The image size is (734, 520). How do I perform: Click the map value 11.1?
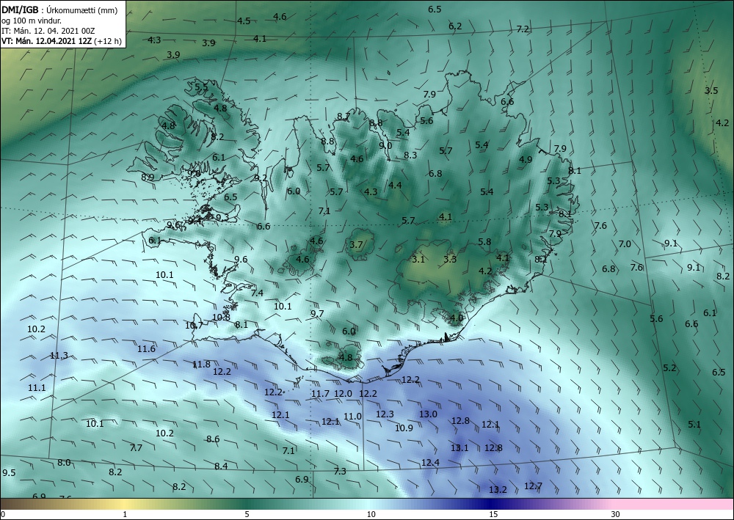(x=37, y=388)
